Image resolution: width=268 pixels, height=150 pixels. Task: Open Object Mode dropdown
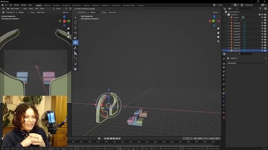[x=14, y=8]
